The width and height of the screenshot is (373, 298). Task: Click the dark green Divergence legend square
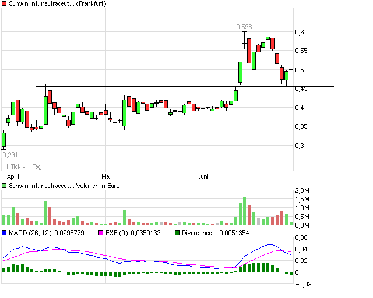pos(177,233)
